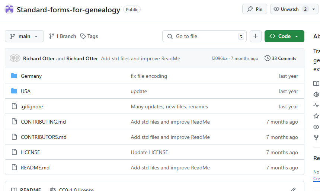Expand the green Code dropdown
This screenshot has height=191, width=320.
click(284, 36)
